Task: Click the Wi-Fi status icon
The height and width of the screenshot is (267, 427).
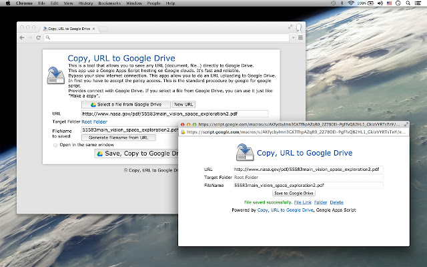Action: click(351, 3)
